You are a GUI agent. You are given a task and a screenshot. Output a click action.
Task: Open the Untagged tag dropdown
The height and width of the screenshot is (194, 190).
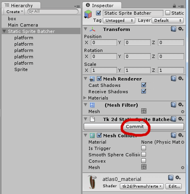119,21
